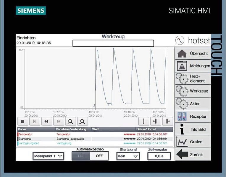Show the ruler cursor line
The width and height of the screenshot is (226, 177).
pyautogui.click(x=144, y=121)
